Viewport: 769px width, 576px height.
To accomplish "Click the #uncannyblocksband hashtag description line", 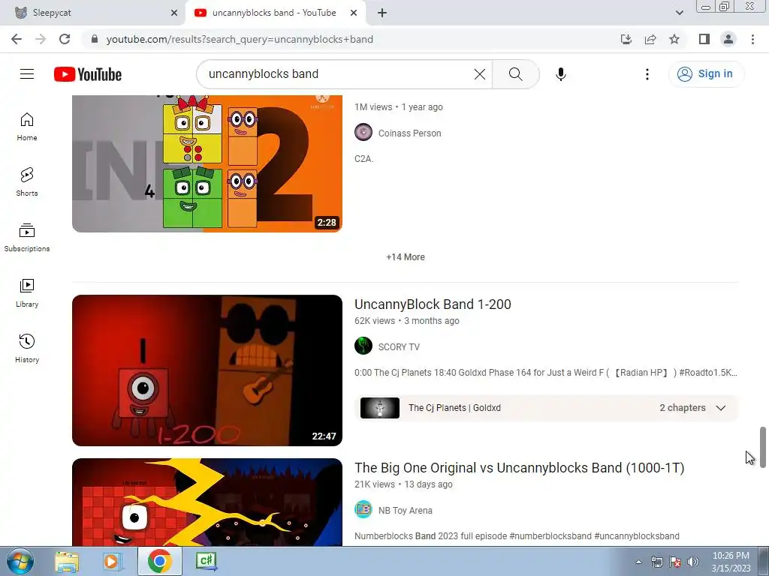I will 517,535.
